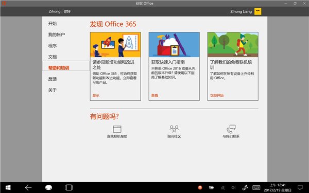
Task: Click the 与我们联系 phone chat icon
Action: 231,129
